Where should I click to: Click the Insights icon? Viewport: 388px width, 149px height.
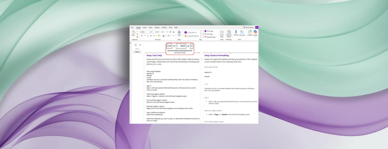[x=250, y=32]
